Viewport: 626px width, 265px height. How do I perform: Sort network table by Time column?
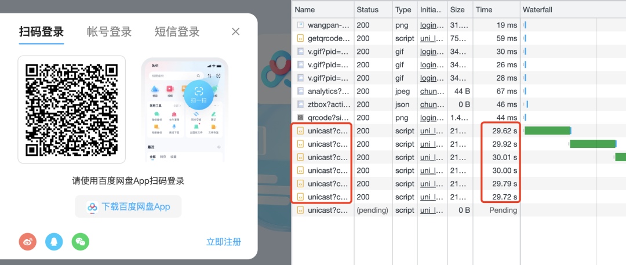[497, 10]
